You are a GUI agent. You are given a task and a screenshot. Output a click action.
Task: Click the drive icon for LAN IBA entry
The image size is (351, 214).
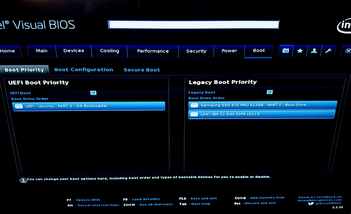point(194,114)
